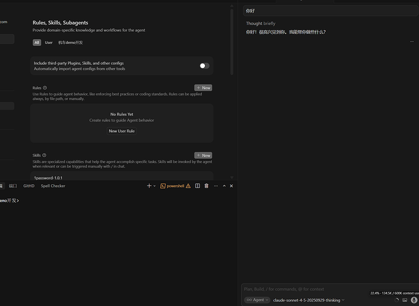Viewport: 419px width, 306px height.
Task: Select the 机车demo开发 filter tab
Action: [70, 42]
